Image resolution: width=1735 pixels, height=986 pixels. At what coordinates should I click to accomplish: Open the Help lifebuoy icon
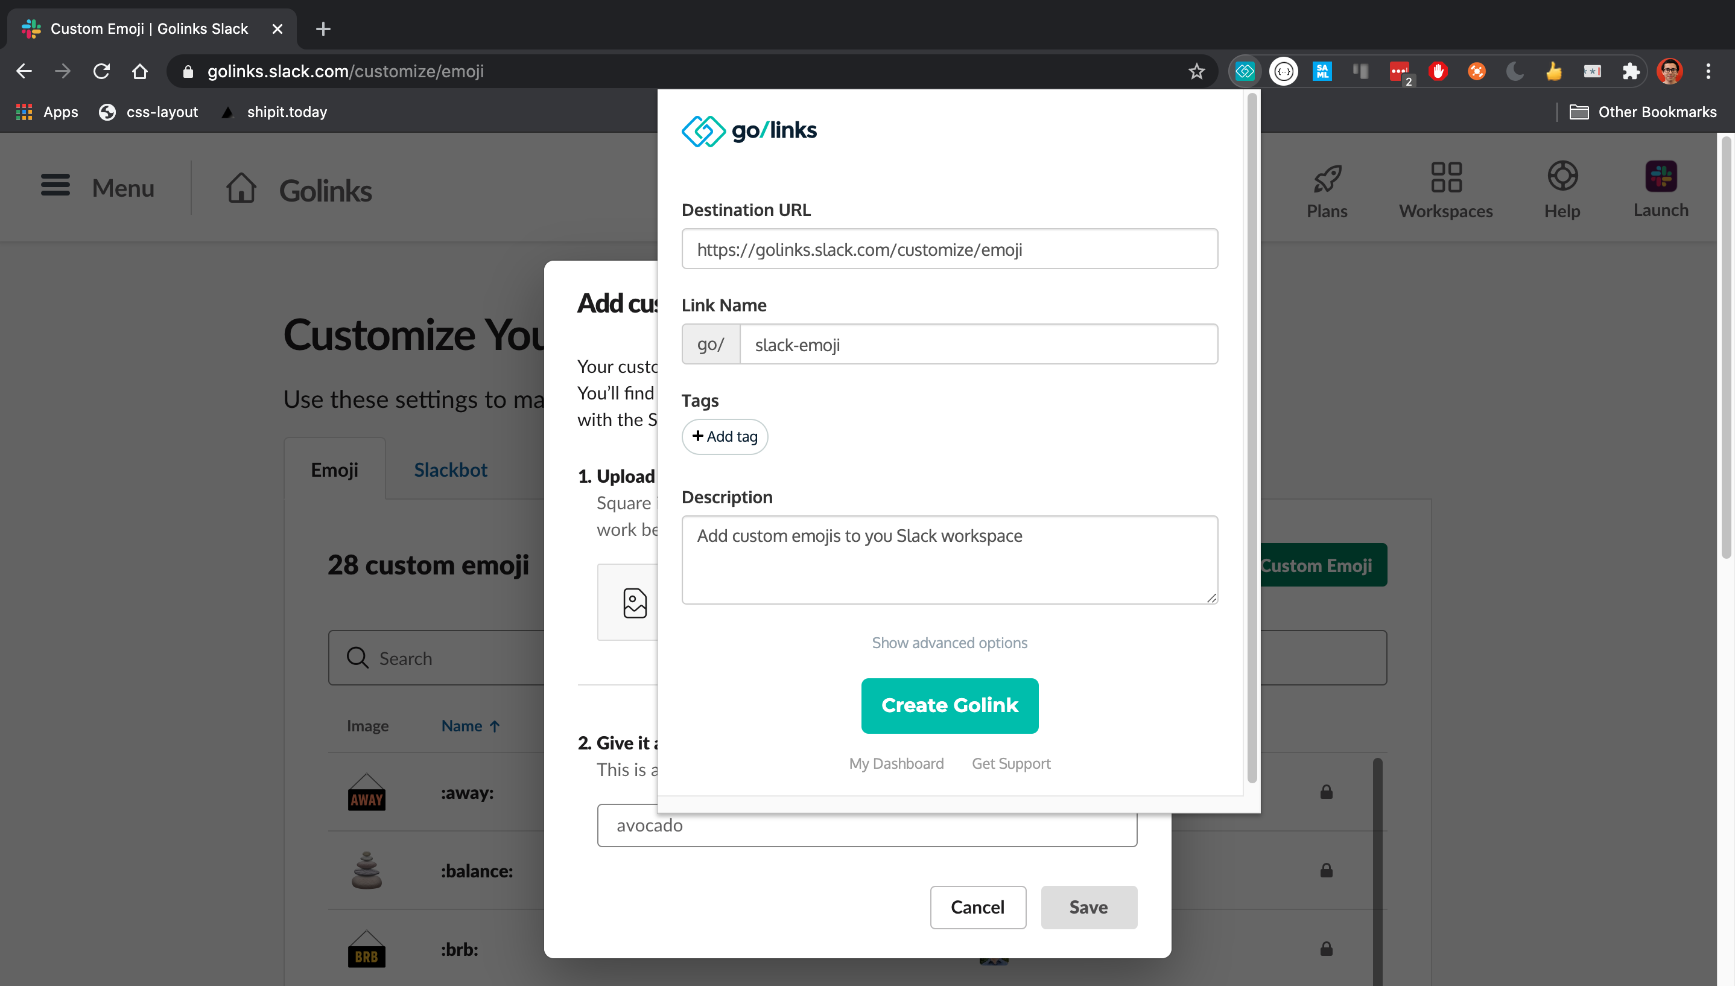tap(1562, 177)
